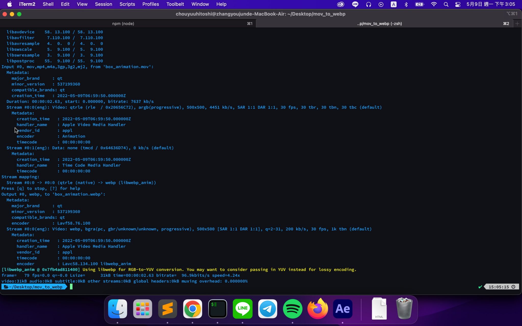
Task: Open Trash in the dock
Action: click(x=404, y=309)
